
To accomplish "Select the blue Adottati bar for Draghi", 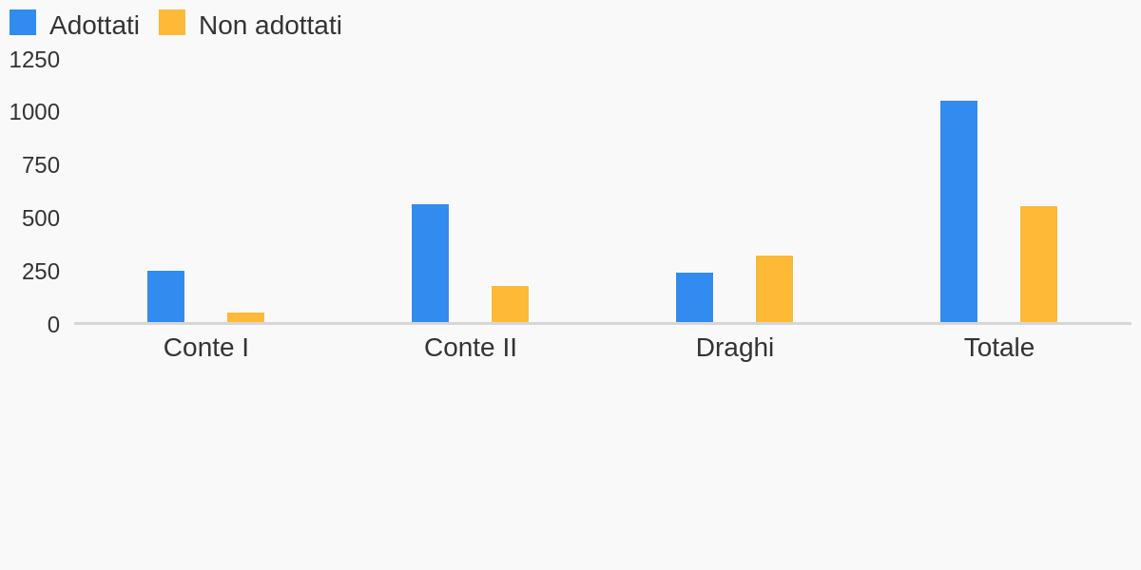I will 694,298.
